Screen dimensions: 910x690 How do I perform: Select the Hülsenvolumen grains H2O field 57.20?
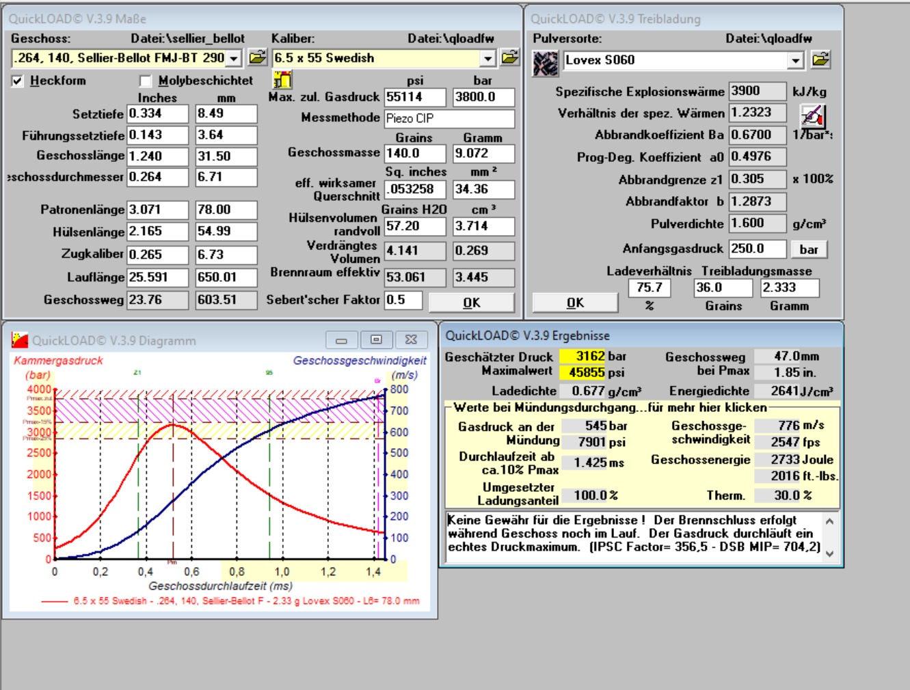[415, 226]
